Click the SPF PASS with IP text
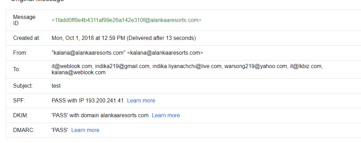The image size is (361, 143). (x=87, y=101)
